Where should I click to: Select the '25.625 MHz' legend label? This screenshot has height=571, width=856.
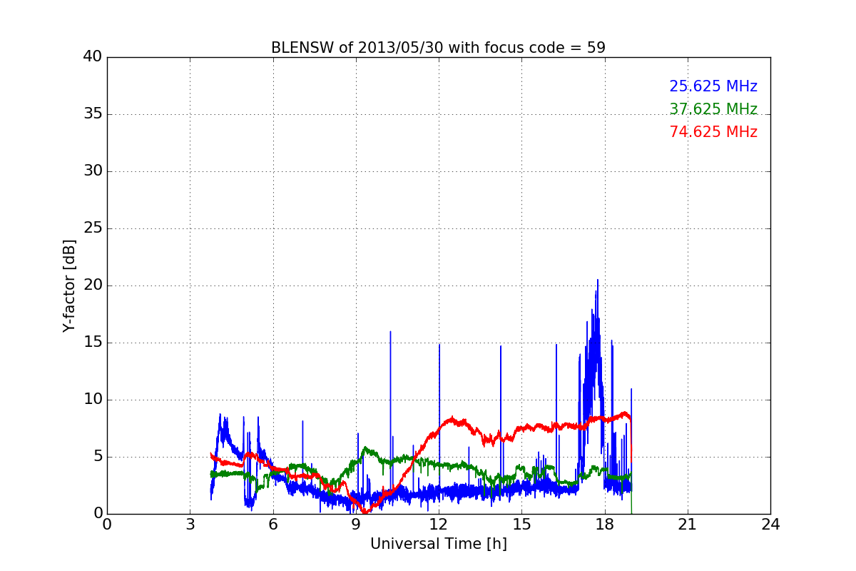[713, 86]
